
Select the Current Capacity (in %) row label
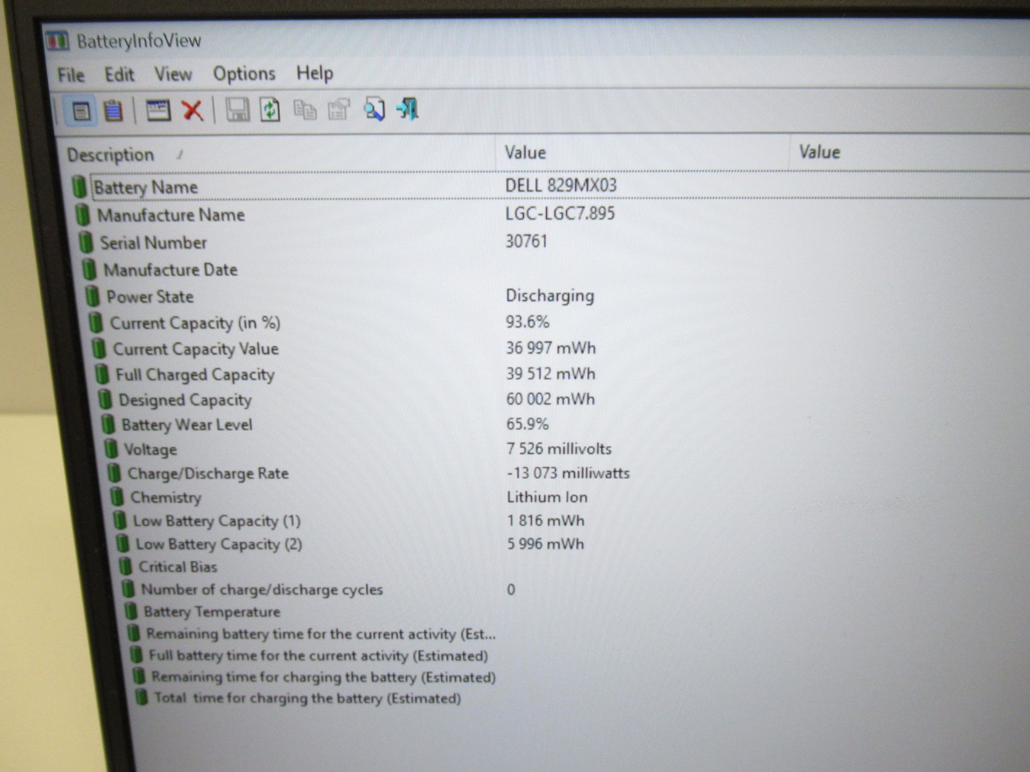pyautogui.click(x=195, y=323)
